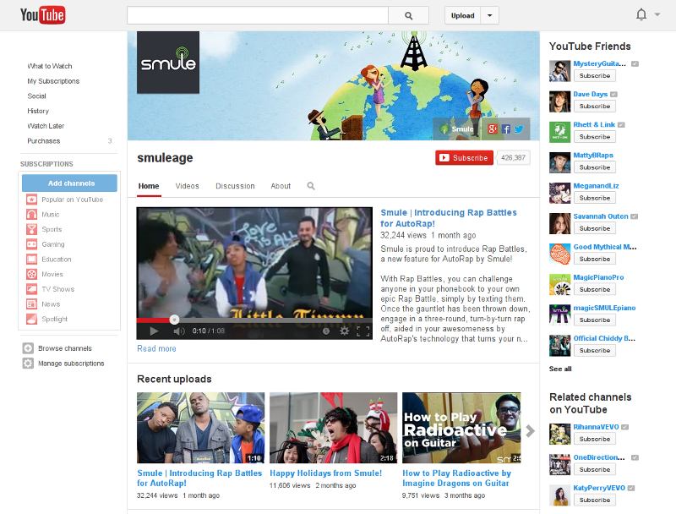676x514 pixels.
Task: Subscribe to MysteryGuitarMan
Action: point(595,75)
